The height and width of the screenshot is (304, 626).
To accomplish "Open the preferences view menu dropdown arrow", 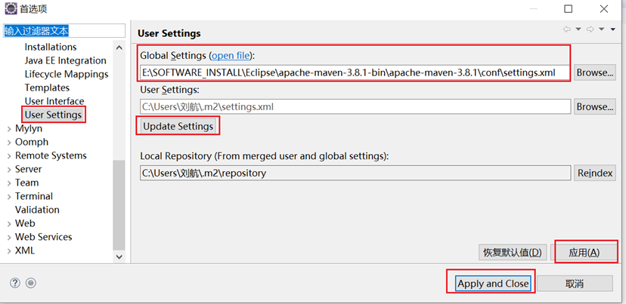I will [x=613, y=29].
